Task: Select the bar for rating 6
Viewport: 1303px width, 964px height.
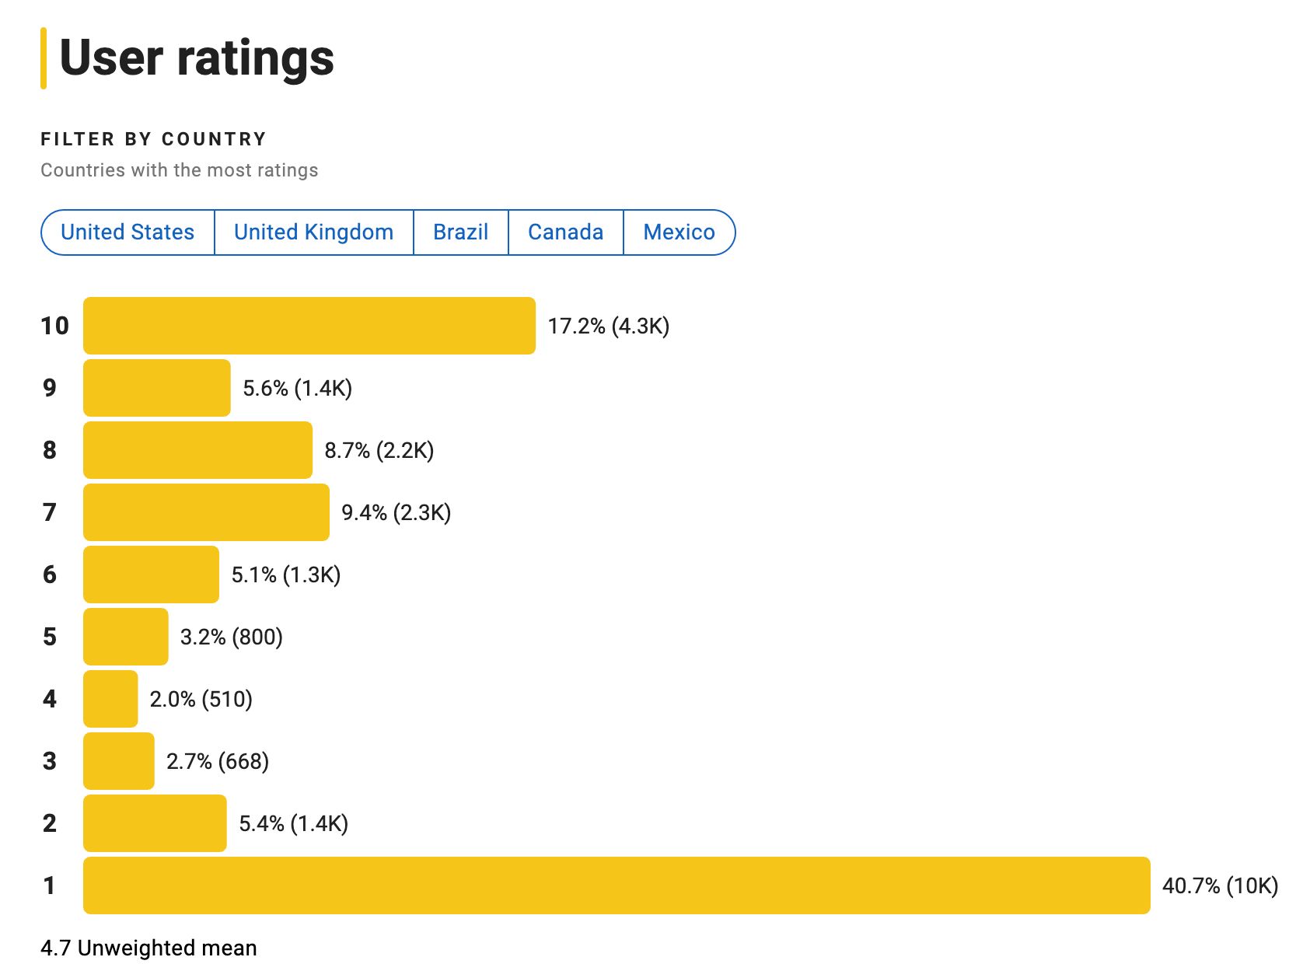Action: (151, 575)
